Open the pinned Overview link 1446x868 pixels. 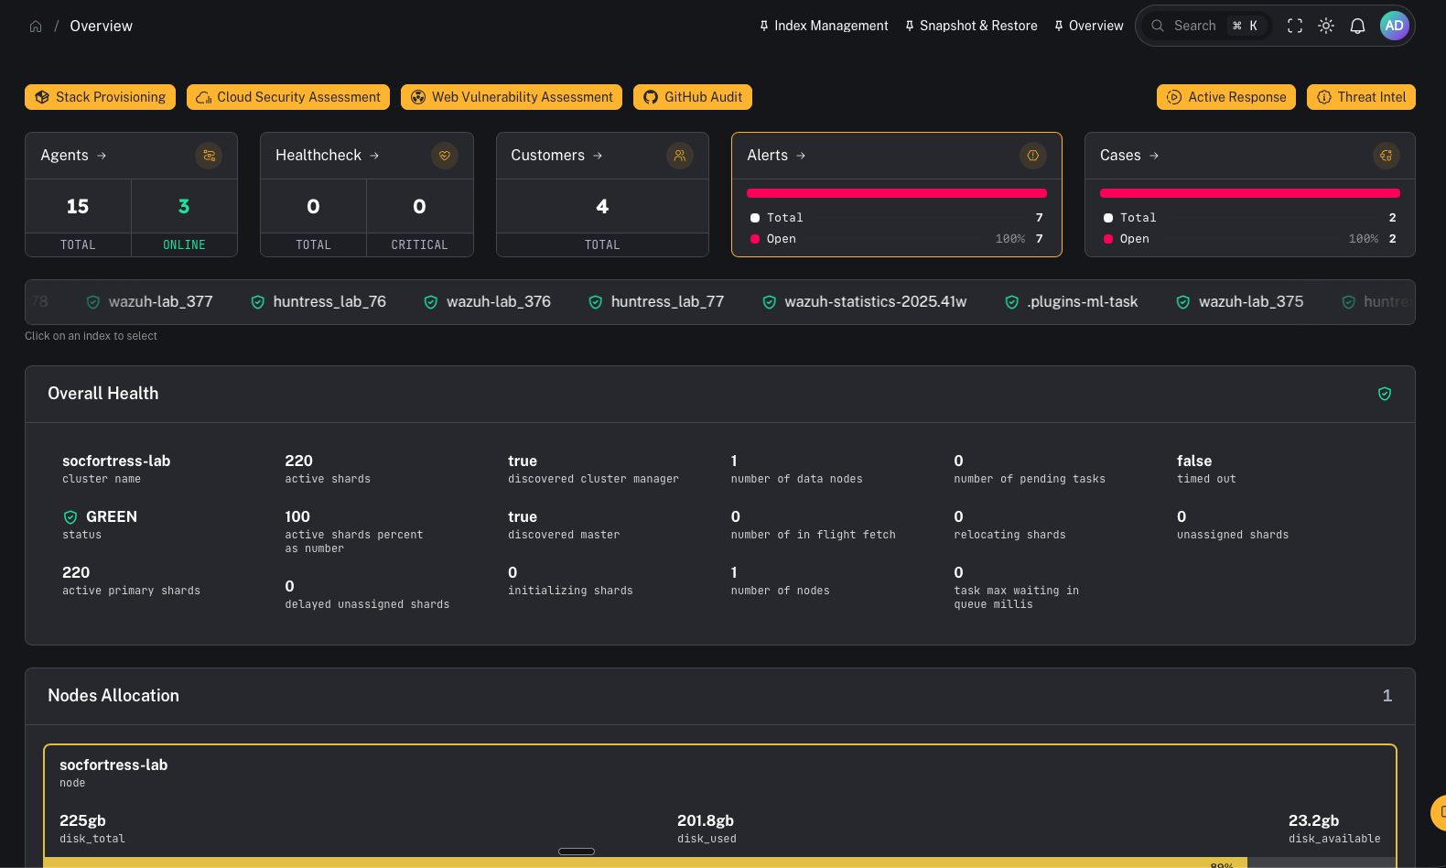[1088, 26]
